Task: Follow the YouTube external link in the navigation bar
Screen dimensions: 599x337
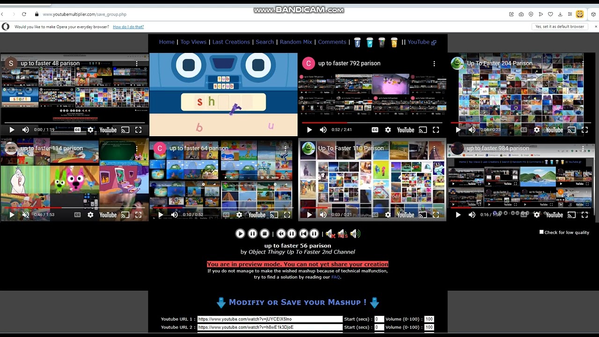Action: (x=422, y=42)
